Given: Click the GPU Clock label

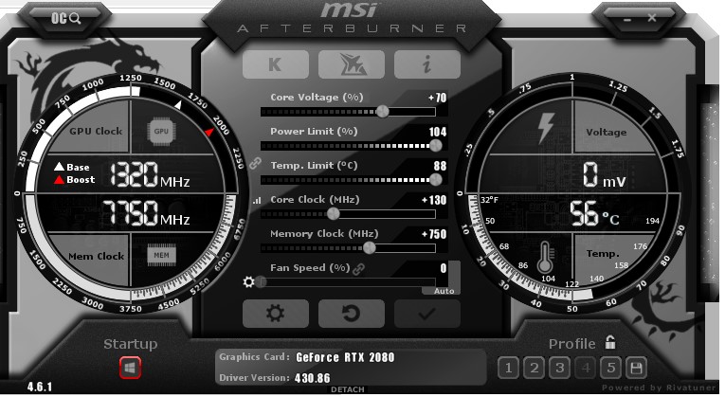Looking at the screenshot, I should (96, 132).
